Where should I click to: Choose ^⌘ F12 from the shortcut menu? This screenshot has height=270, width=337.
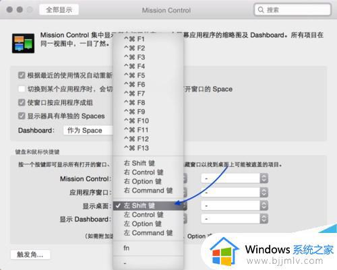tap(148, 139)
